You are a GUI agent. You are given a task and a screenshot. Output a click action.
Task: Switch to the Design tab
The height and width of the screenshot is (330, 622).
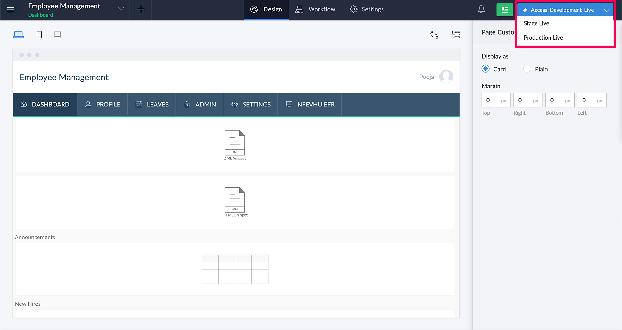266,10
